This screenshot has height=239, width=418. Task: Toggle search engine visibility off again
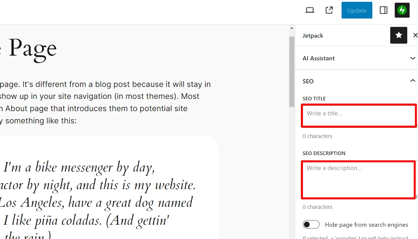(311, 224)
